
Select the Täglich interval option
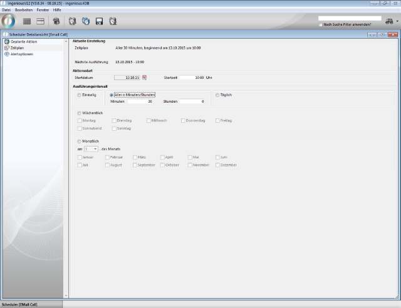(217, 95)
